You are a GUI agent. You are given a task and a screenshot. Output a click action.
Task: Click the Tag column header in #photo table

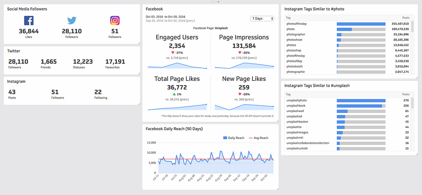coord(288,18)
